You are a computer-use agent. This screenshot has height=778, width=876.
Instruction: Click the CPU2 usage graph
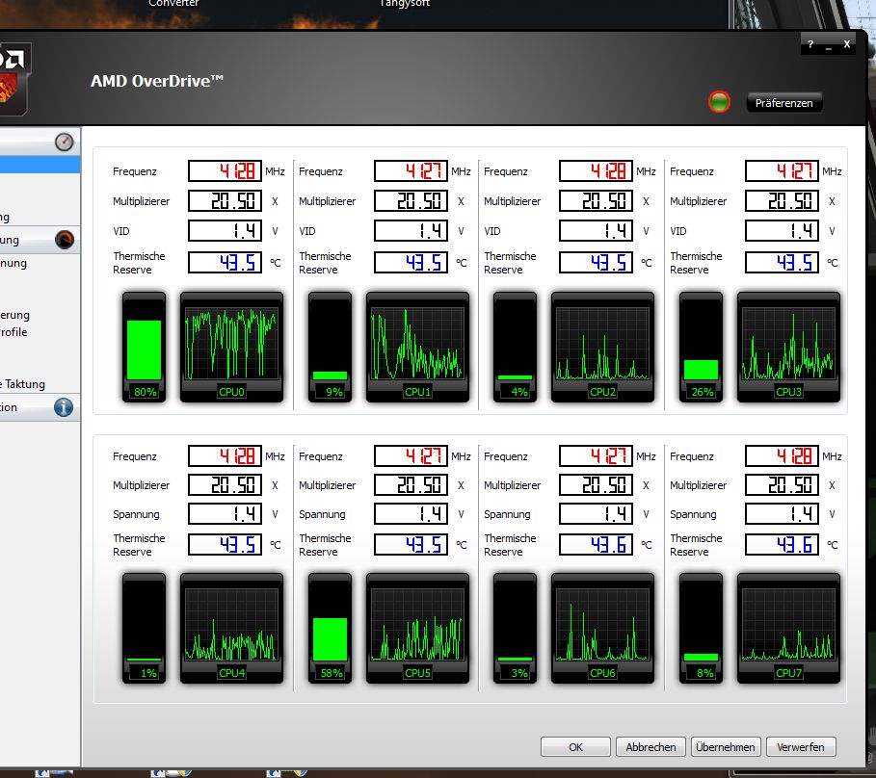coord(602,346)
